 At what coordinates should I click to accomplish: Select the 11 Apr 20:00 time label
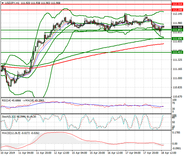44,153
